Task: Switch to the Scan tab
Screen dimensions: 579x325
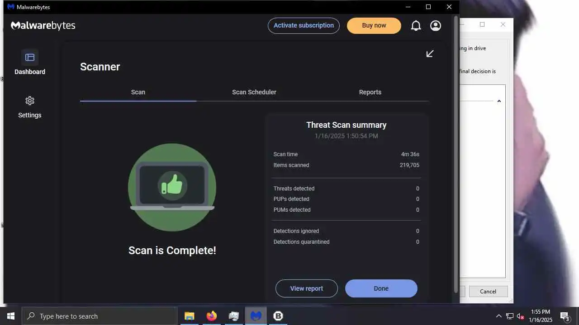Action: pos(138,92)
